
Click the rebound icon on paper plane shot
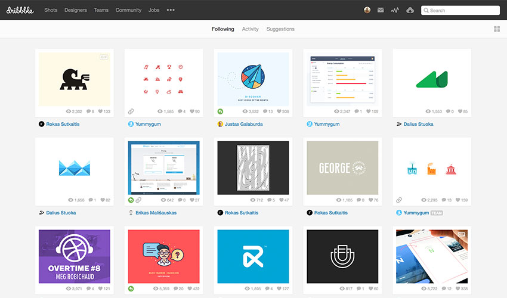pyautogui.click(x=220, y=111)
